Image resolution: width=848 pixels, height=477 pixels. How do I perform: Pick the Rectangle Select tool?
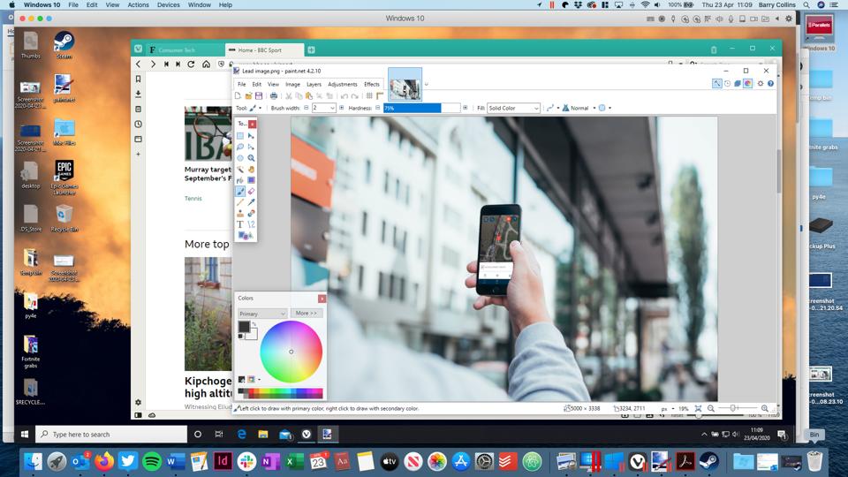click(x=240, y=136)
